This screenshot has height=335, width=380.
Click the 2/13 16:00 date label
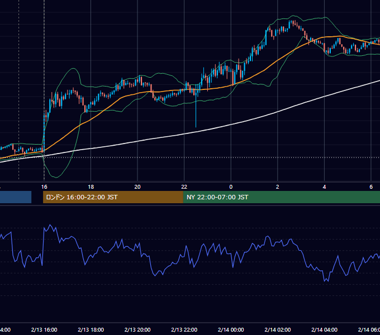44,329
